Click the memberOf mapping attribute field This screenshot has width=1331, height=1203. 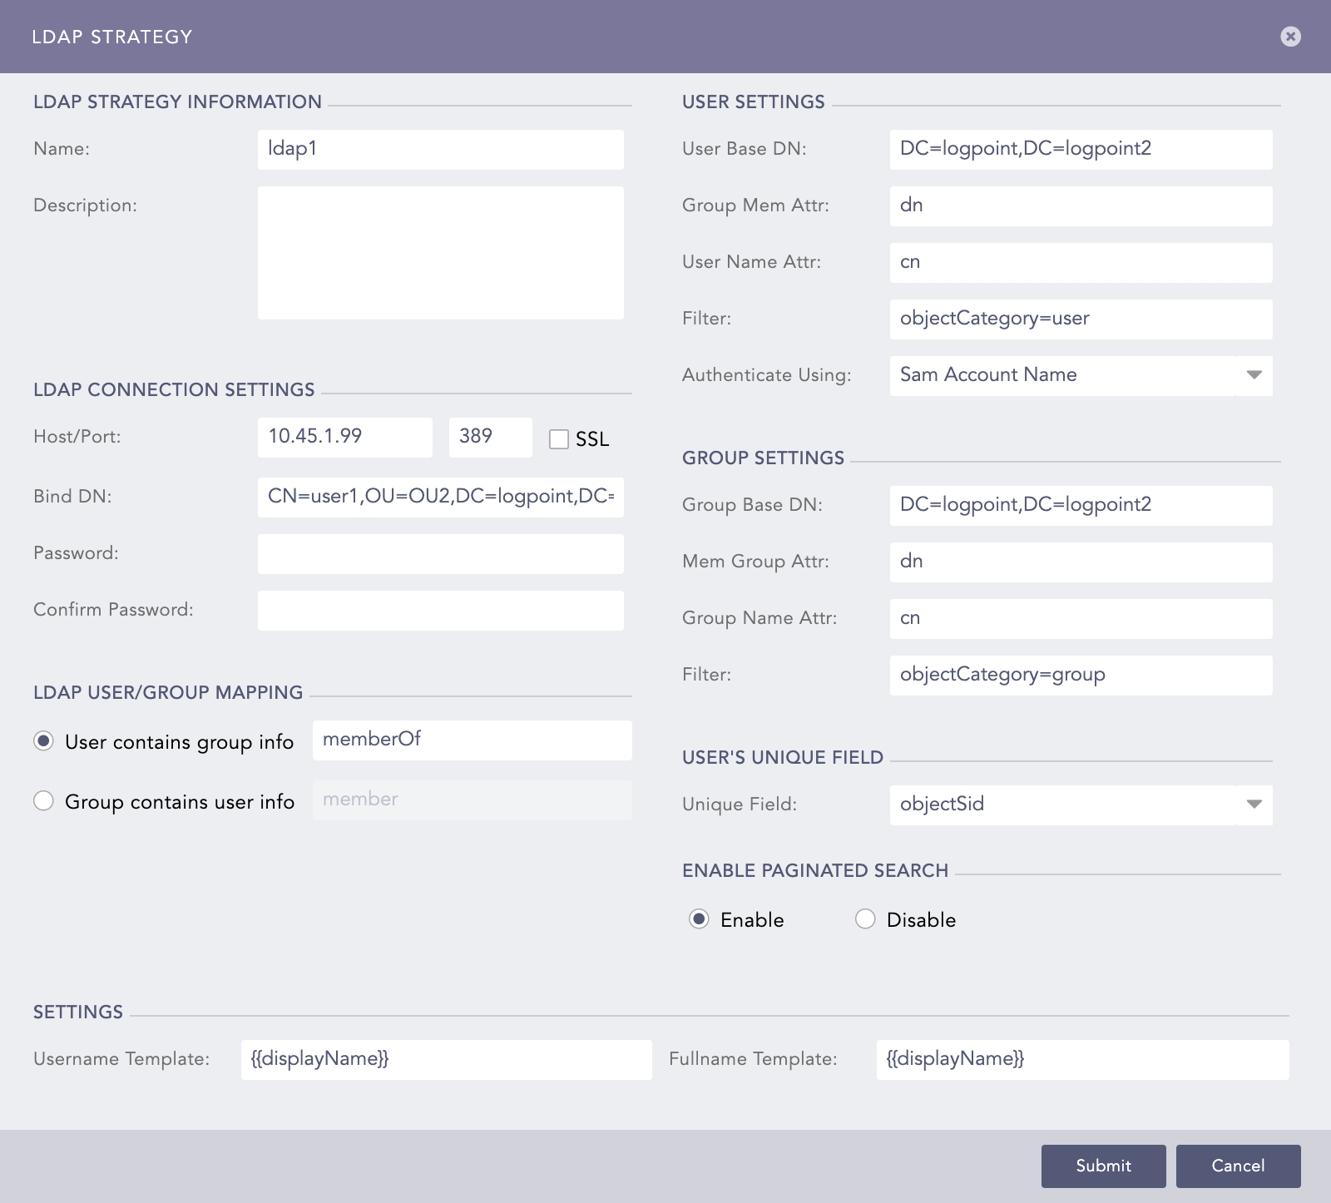pyautogui.click(x=472, y=739)
